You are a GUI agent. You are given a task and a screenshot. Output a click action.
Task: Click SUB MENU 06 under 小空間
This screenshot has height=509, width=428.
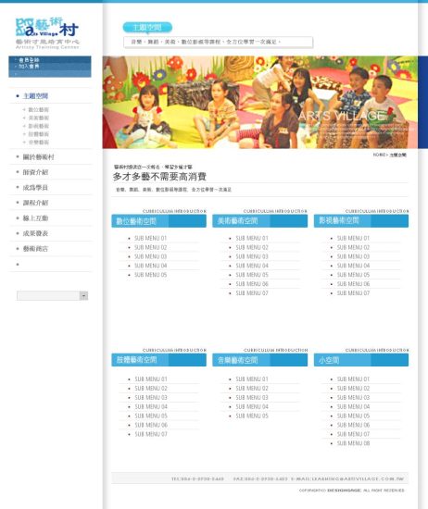pos(353,425)
